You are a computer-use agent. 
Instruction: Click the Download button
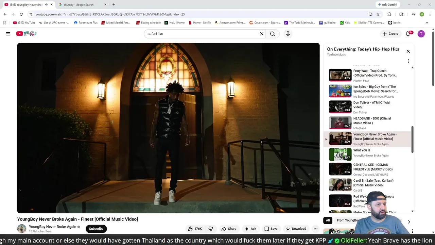(x=296, y=229)
